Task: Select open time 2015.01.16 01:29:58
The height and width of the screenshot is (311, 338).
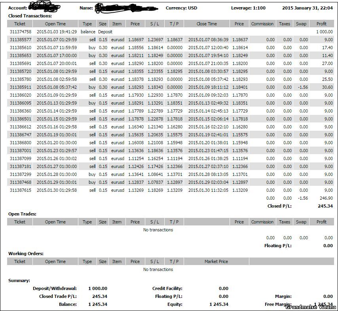Action: (x=57, y=127)
